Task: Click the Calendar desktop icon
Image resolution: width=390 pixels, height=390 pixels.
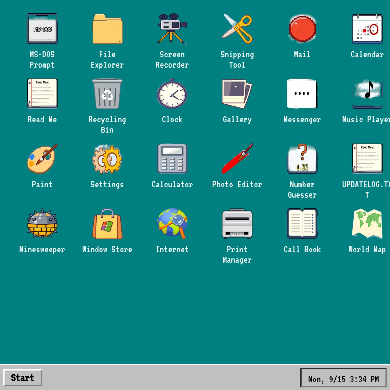Action: tap(367, 29)
